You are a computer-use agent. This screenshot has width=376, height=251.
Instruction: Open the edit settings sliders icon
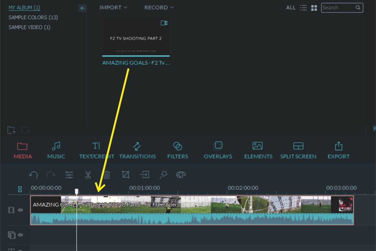tap(69, 175)
